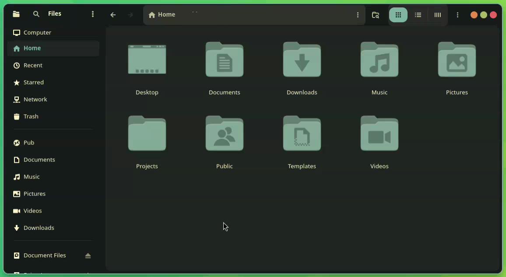Open the view options three-dot menu

pyautogui.click(x=457, y=15)
